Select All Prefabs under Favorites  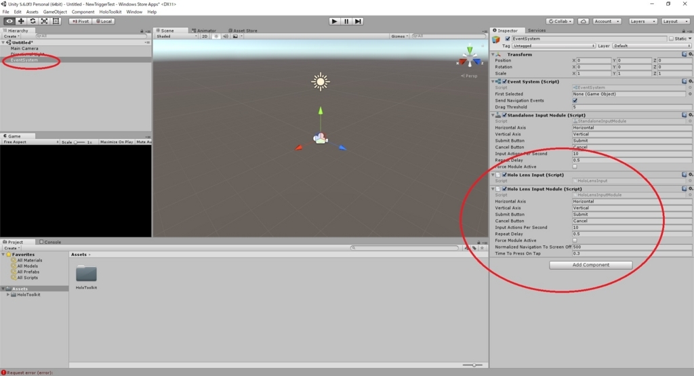(28, 272)
